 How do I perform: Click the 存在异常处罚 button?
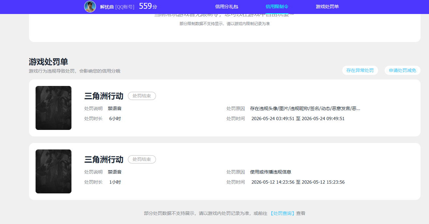point(360,70)
